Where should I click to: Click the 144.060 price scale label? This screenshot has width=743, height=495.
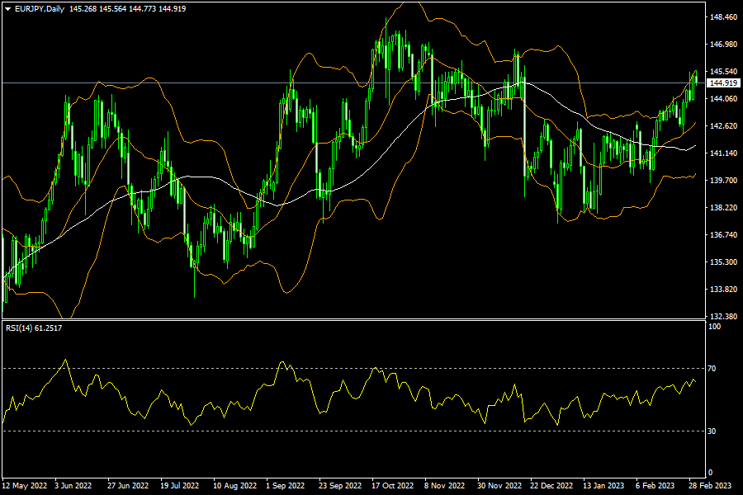point(723,98)
